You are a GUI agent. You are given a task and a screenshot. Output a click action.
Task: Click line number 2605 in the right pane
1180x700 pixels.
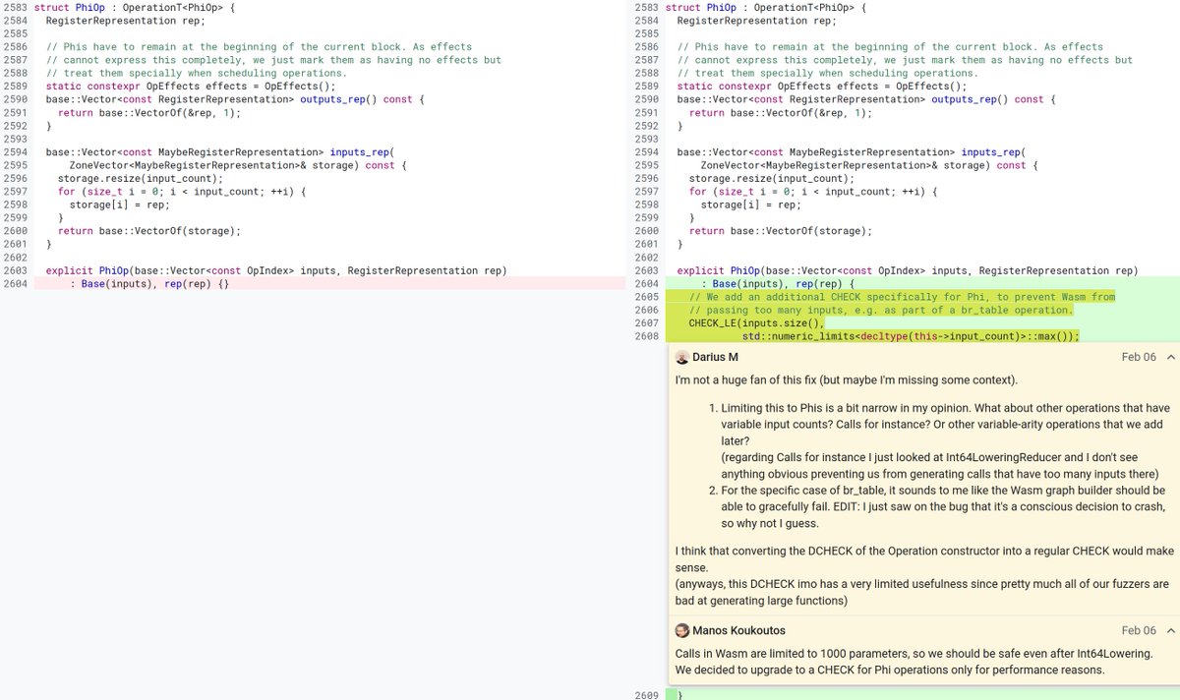(647, 296)
